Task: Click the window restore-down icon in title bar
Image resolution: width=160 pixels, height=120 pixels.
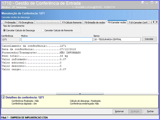Action: pos(143,2)
